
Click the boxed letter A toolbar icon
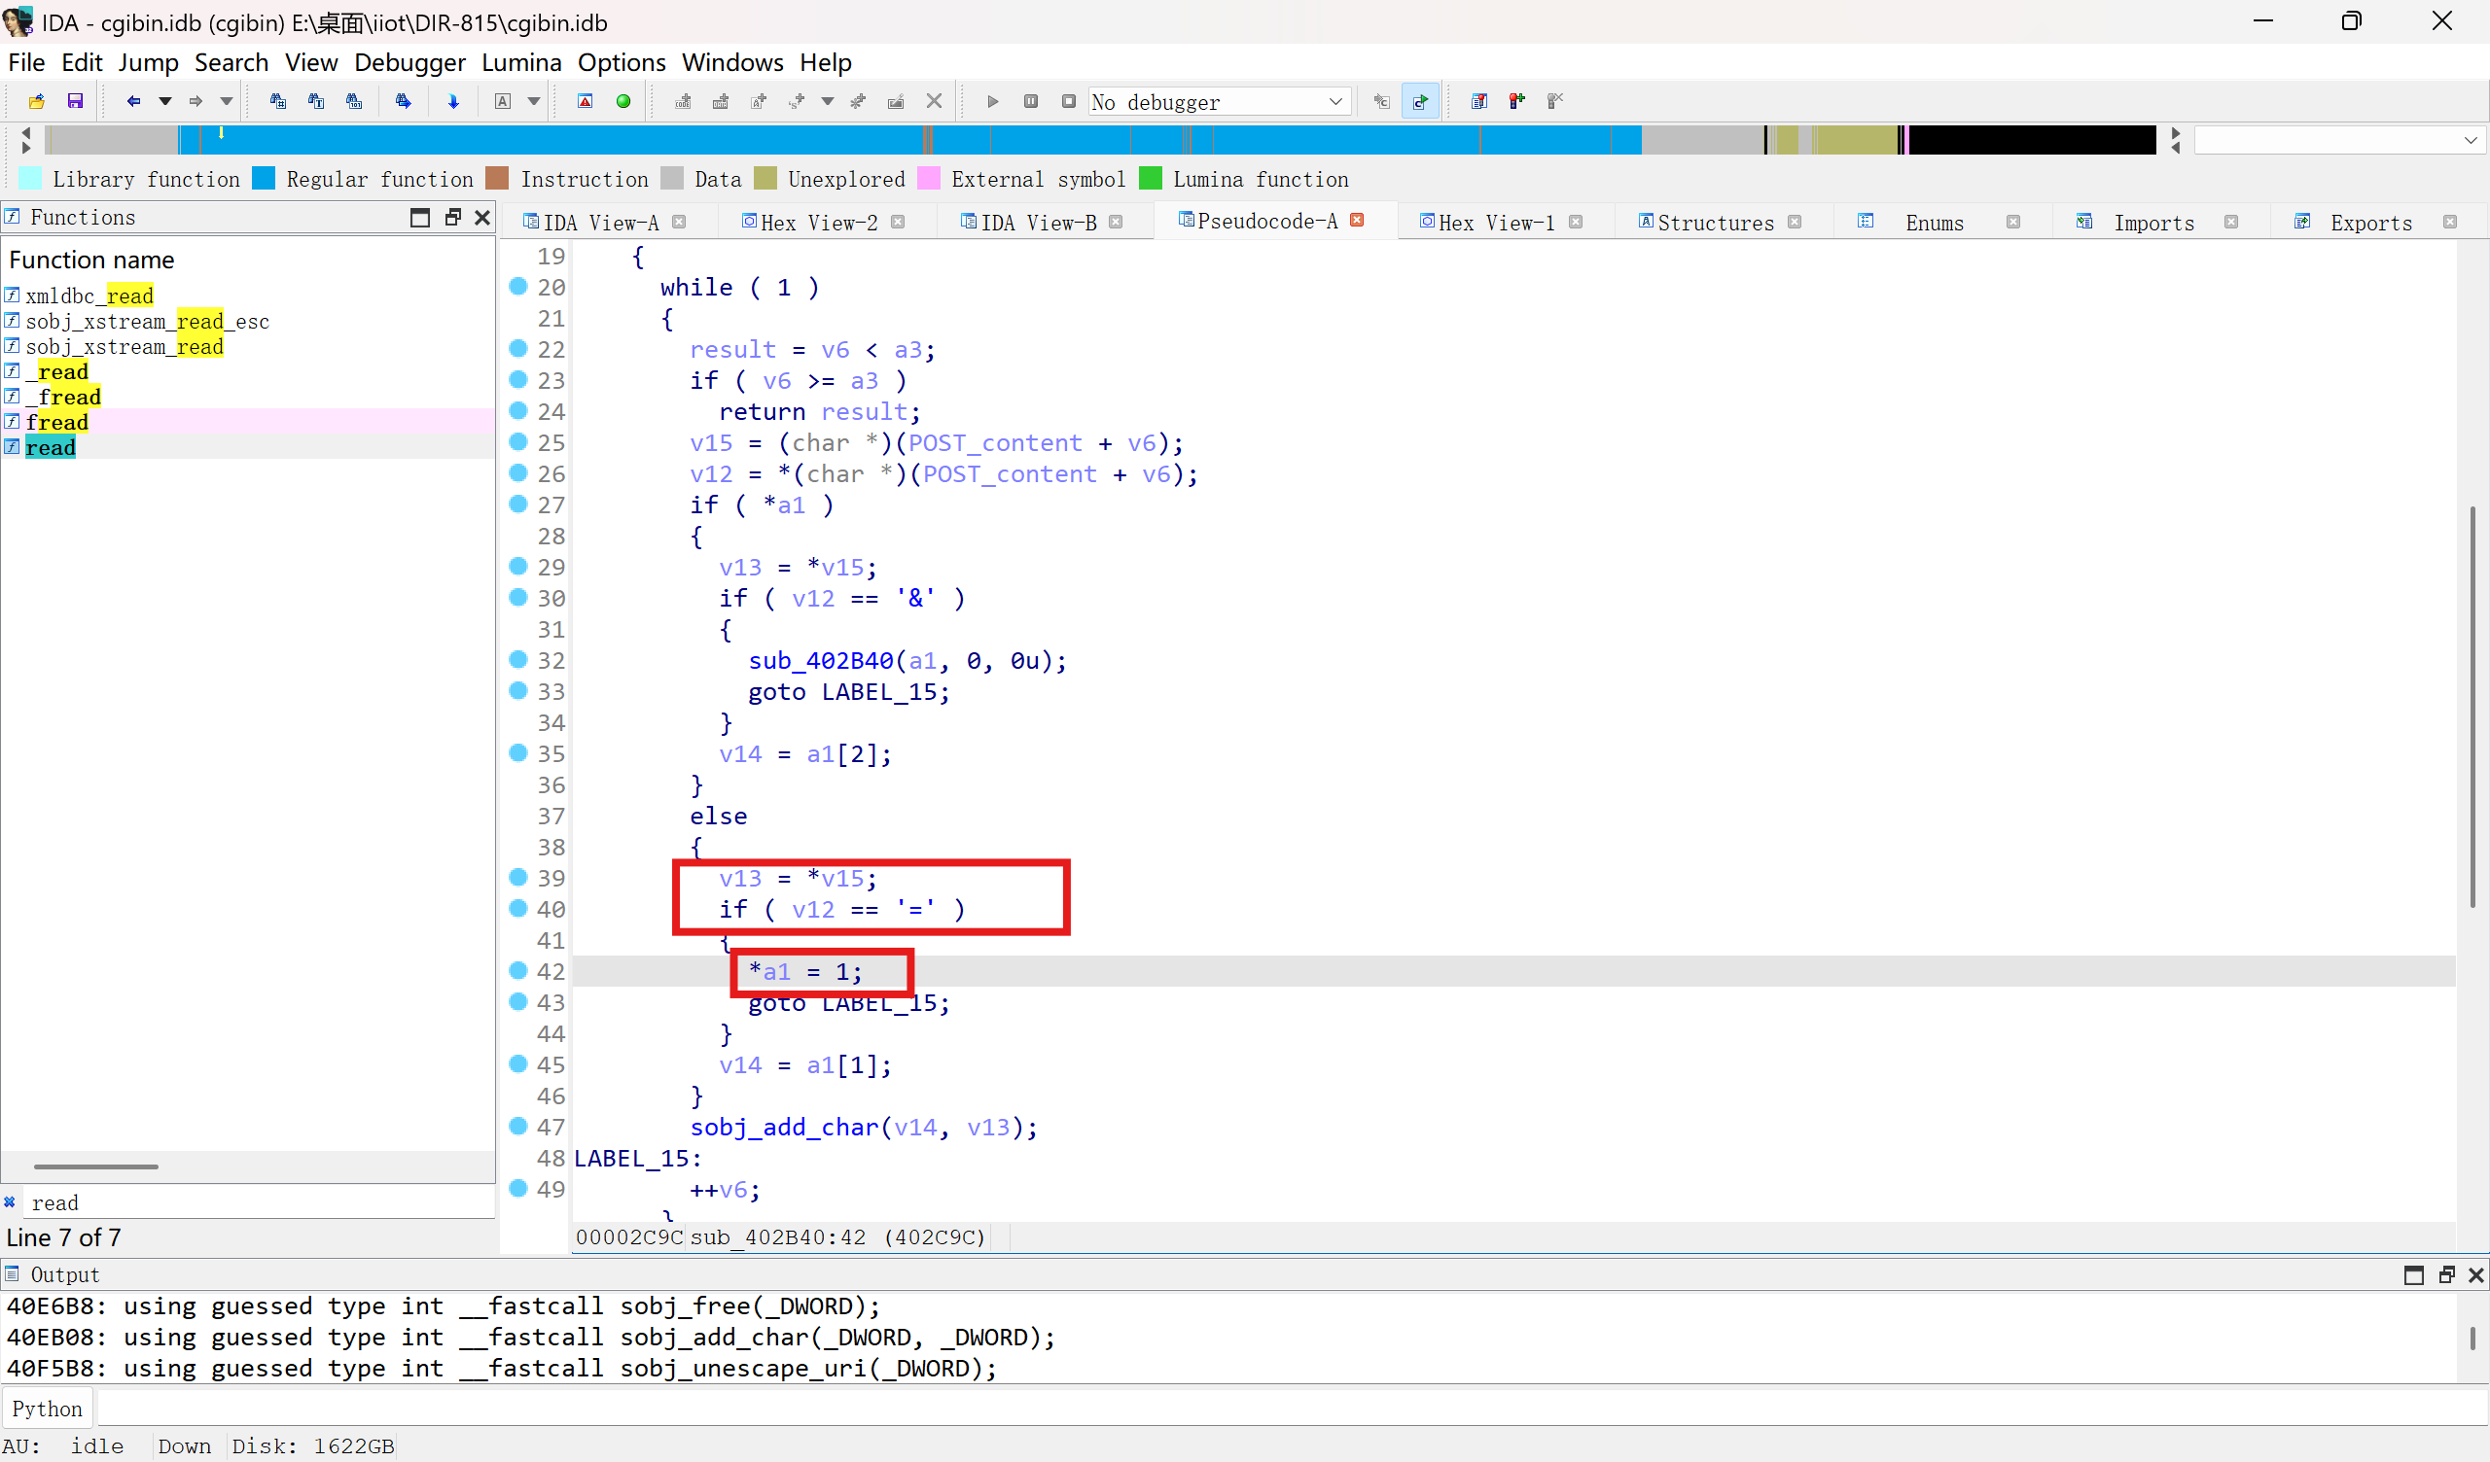pyautogui.click(x=503, y=101)
